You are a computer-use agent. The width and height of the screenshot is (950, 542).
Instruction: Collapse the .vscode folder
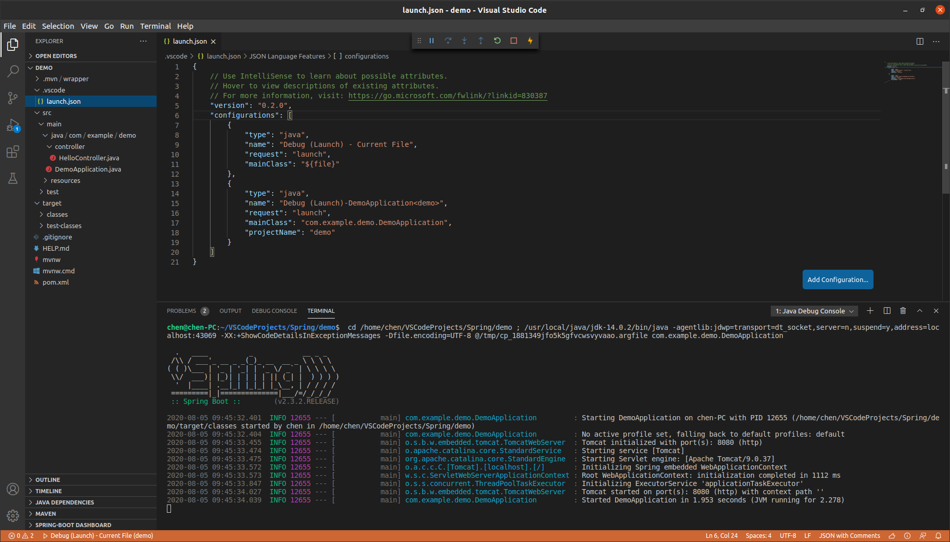91,90
